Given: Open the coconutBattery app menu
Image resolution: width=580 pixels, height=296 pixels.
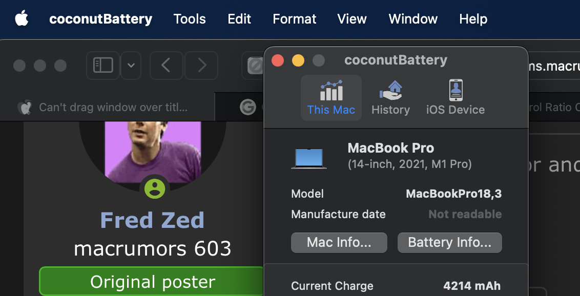Looking at the screenshot, I should (100, 19).
